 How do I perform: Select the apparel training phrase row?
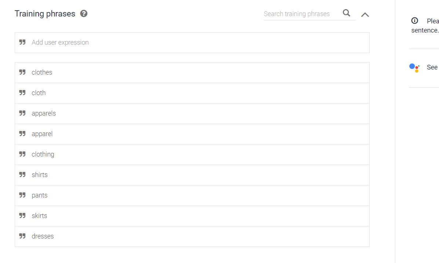(x=192, y=134)
